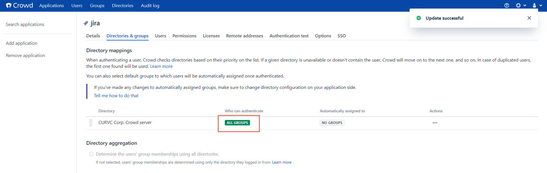Toggle group memberships using all directories checkbox

click(91, 154)
